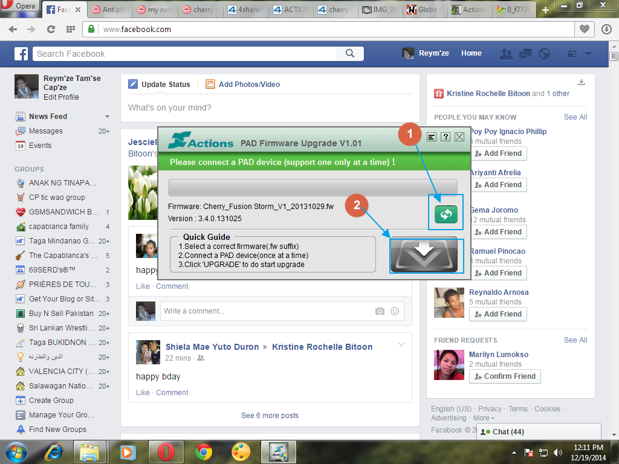
Task: Show hidden tray icons arrow
Action: [514, 453]
